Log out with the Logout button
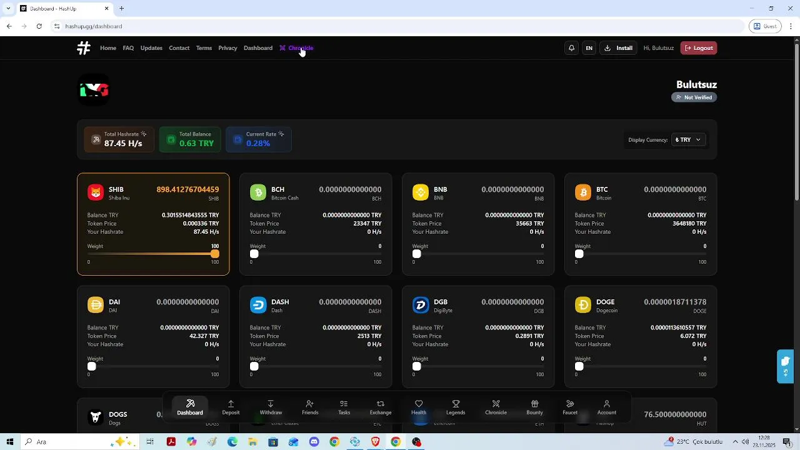Screen dimensions: 800x450 coord(699,48)
